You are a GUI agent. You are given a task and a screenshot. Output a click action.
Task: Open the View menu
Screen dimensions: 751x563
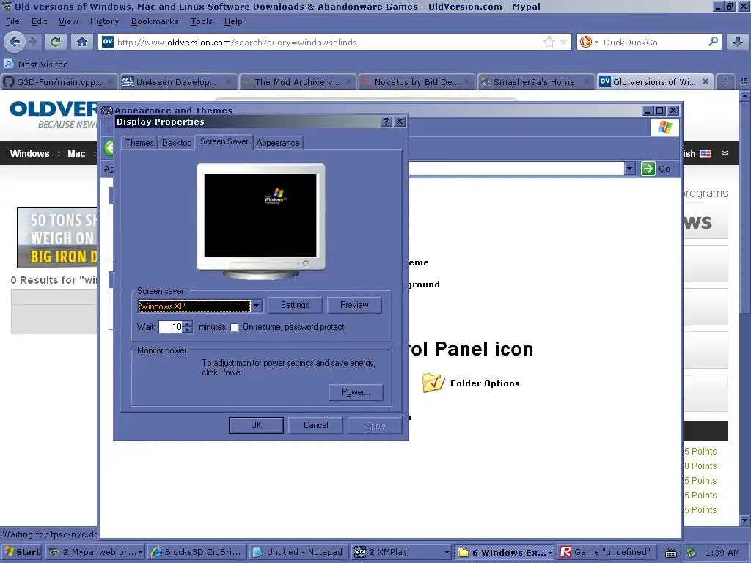[68, 21]
